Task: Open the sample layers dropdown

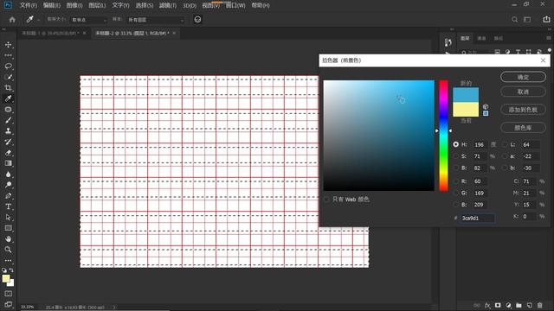Action: (x=156, y=20)
